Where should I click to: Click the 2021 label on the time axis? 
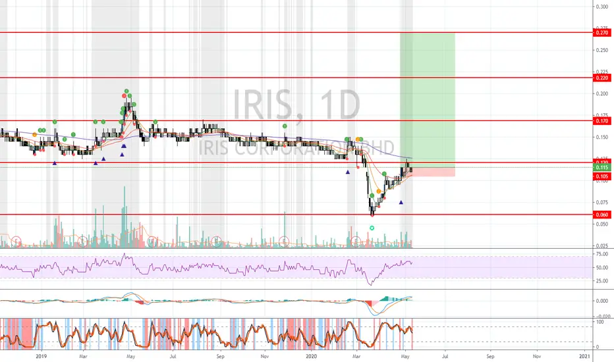point(584,356)
